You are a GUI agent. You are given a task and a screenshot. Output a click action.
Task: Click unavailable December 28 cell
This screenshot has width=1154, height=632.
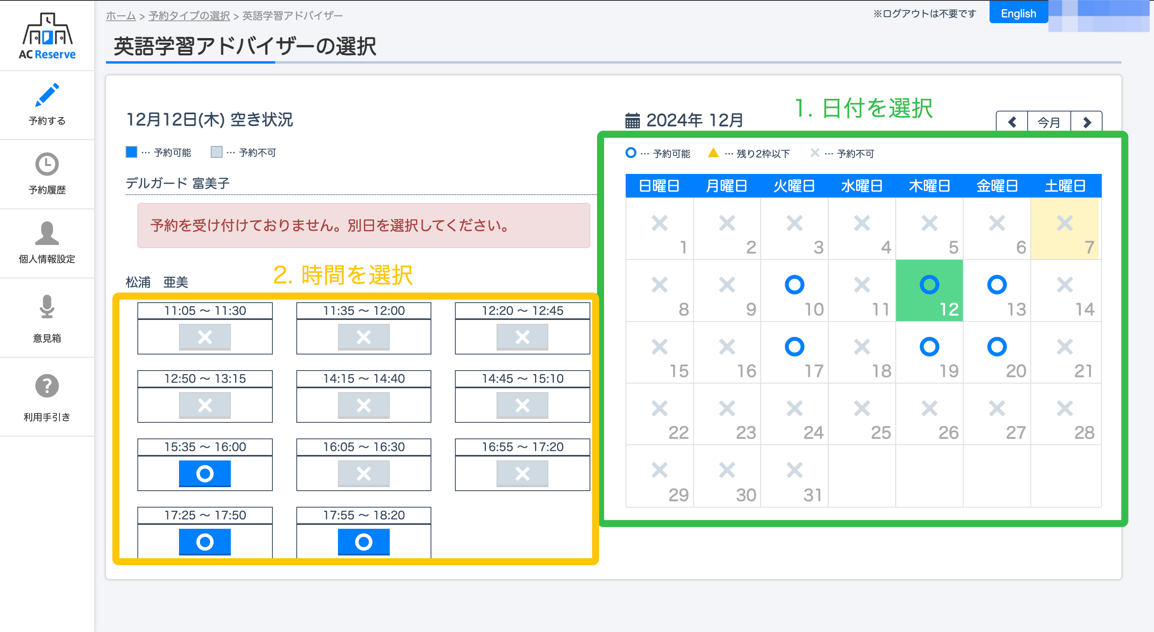pyautogui.click(x=1066, y=414)
